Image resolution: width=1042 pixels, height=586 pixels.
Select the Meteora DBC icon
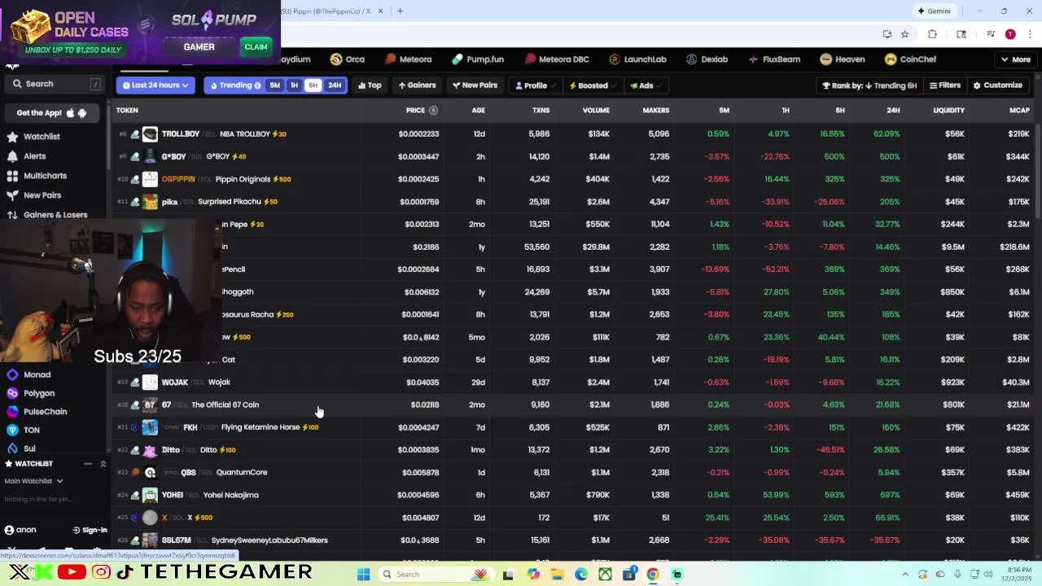click(531, 59)
